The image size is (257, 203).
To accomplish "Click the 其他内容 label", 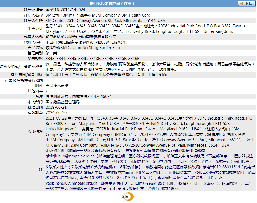I will tap(35, 91).
